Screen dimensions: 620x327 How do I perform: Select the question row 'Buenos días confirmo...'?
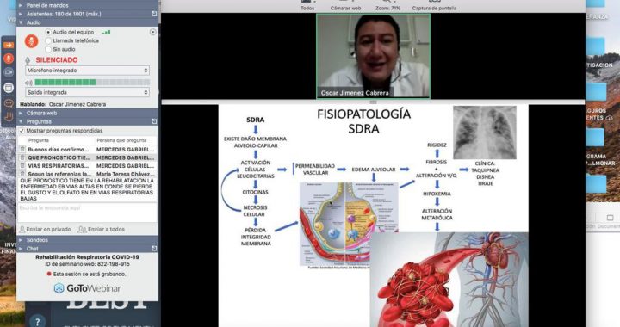(x=87, y=149)
